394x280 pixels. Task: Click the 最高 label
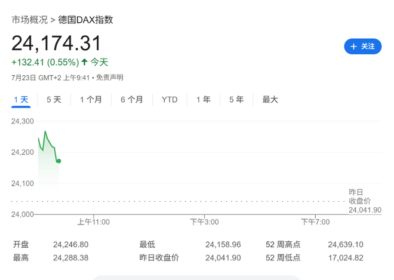(x=21, y=258)
